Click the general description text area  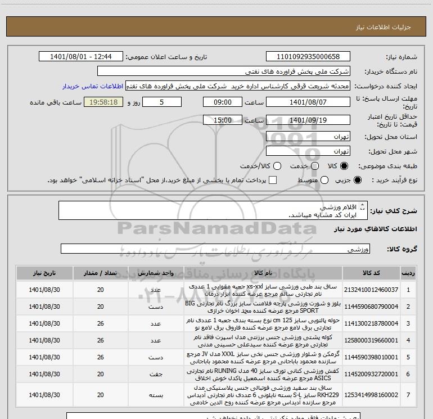[213, 211]
